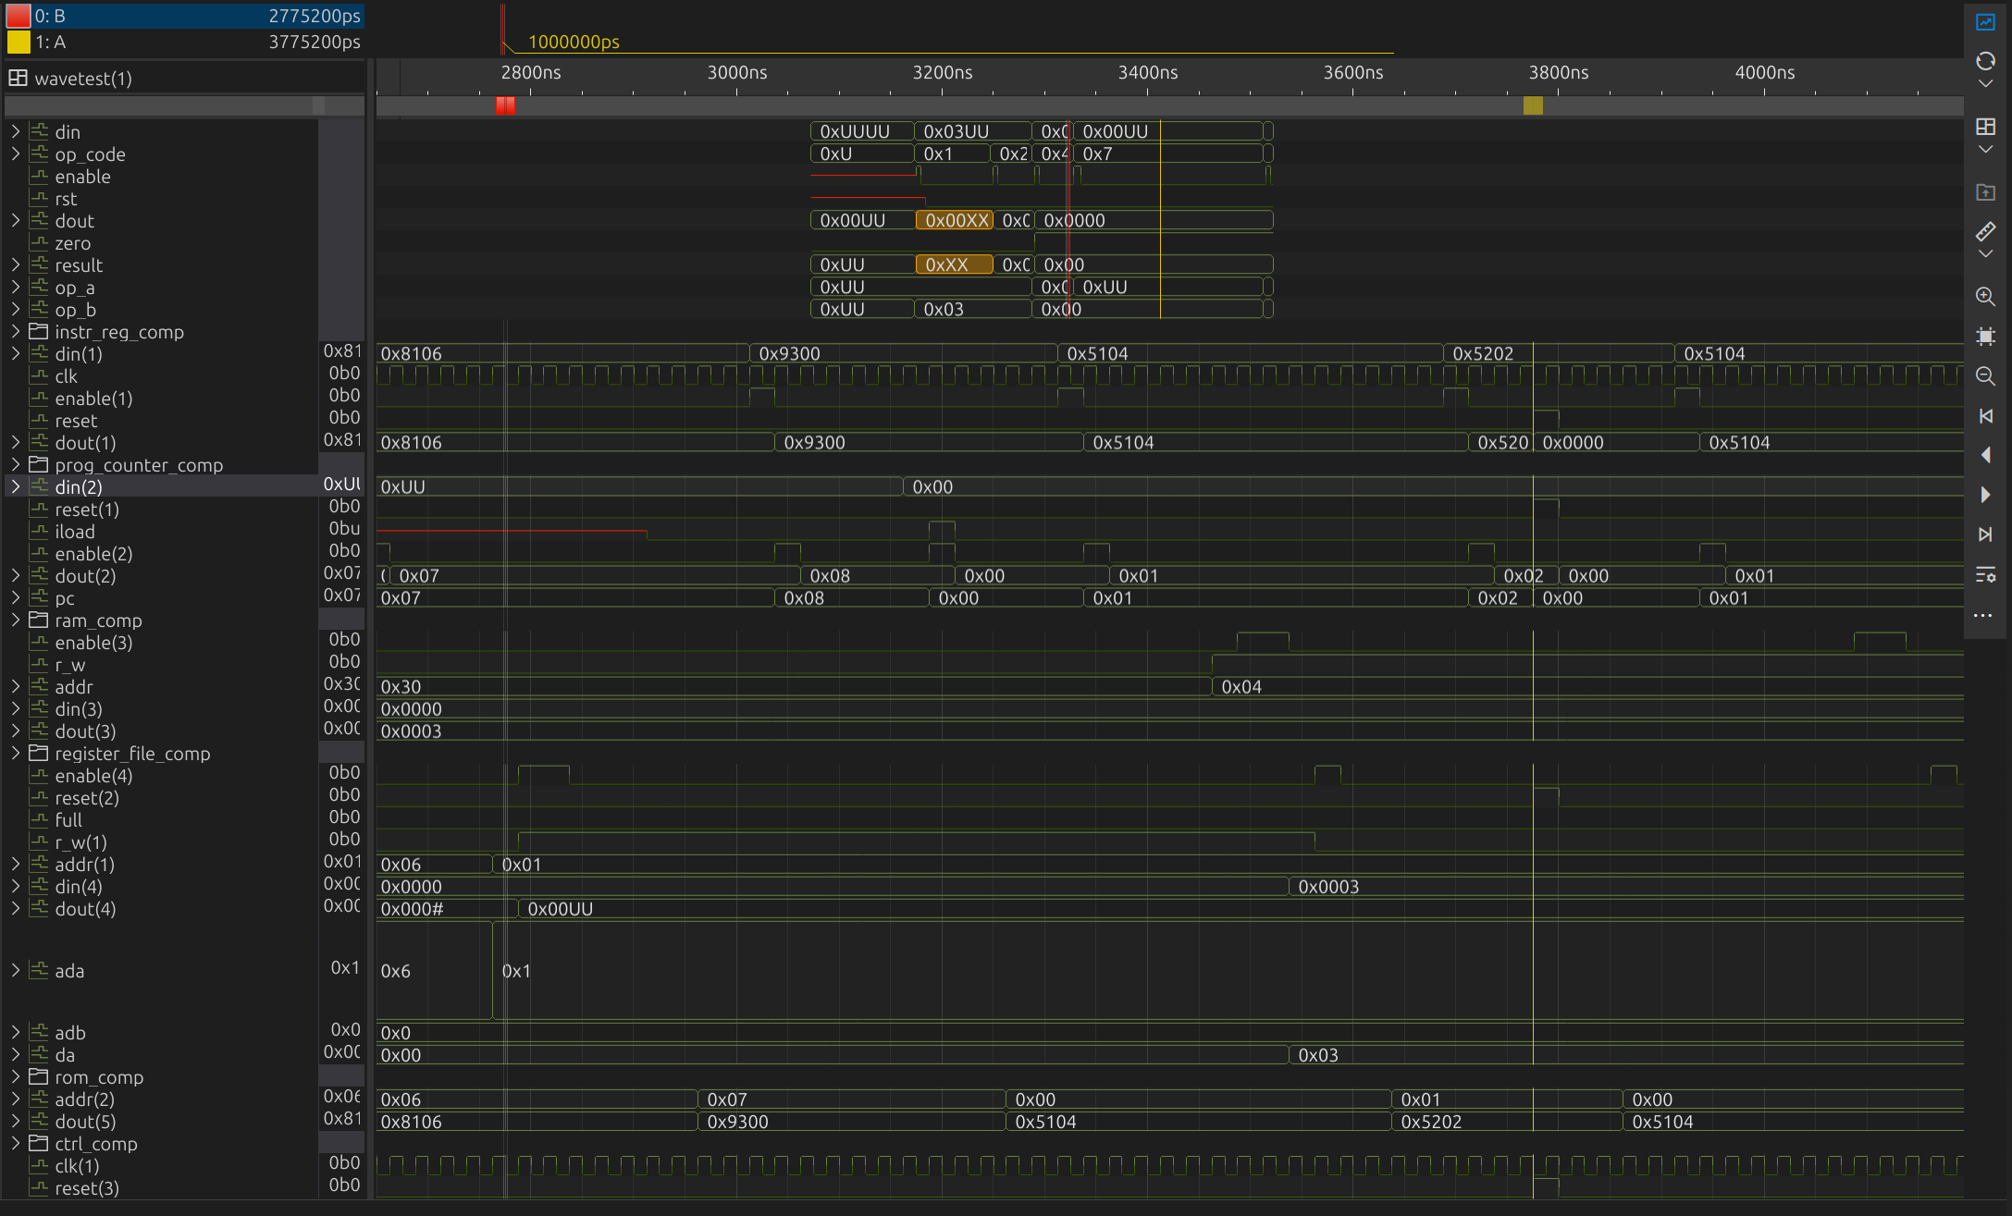Expand the instr_reg_comp folder
Image resolution: width=2012 pixels, height=1216 pixels.
(16, 332)
